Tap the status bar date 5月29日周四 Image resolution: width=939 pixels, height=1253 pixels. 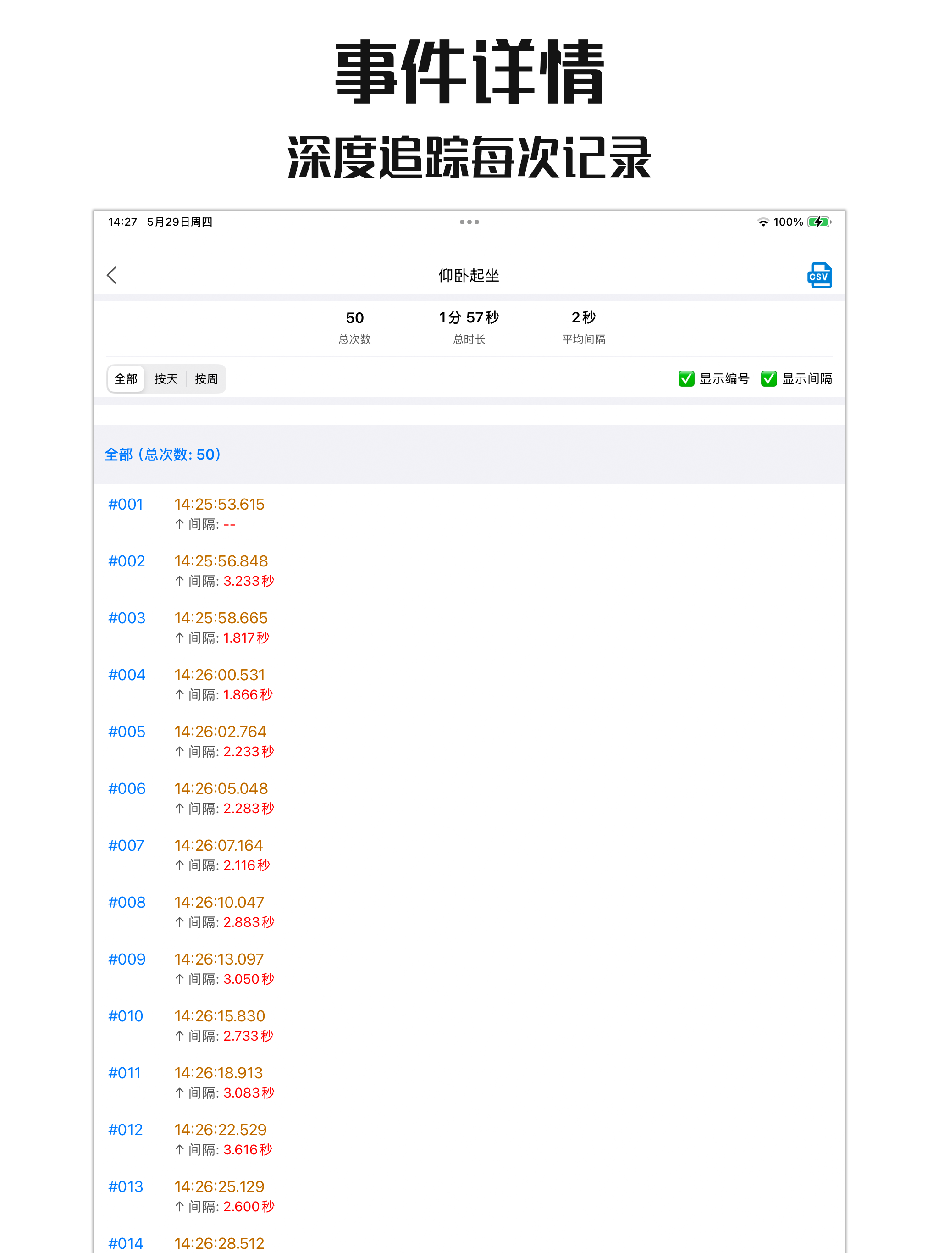pyautogui.click(x=180, y=222)
